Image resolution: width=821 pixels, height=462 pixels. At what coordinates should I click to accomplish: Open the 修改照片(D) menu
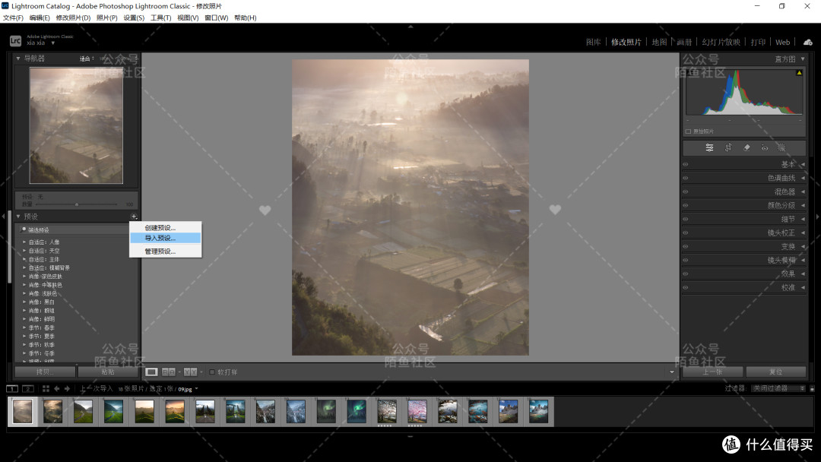tap(73, 17)
